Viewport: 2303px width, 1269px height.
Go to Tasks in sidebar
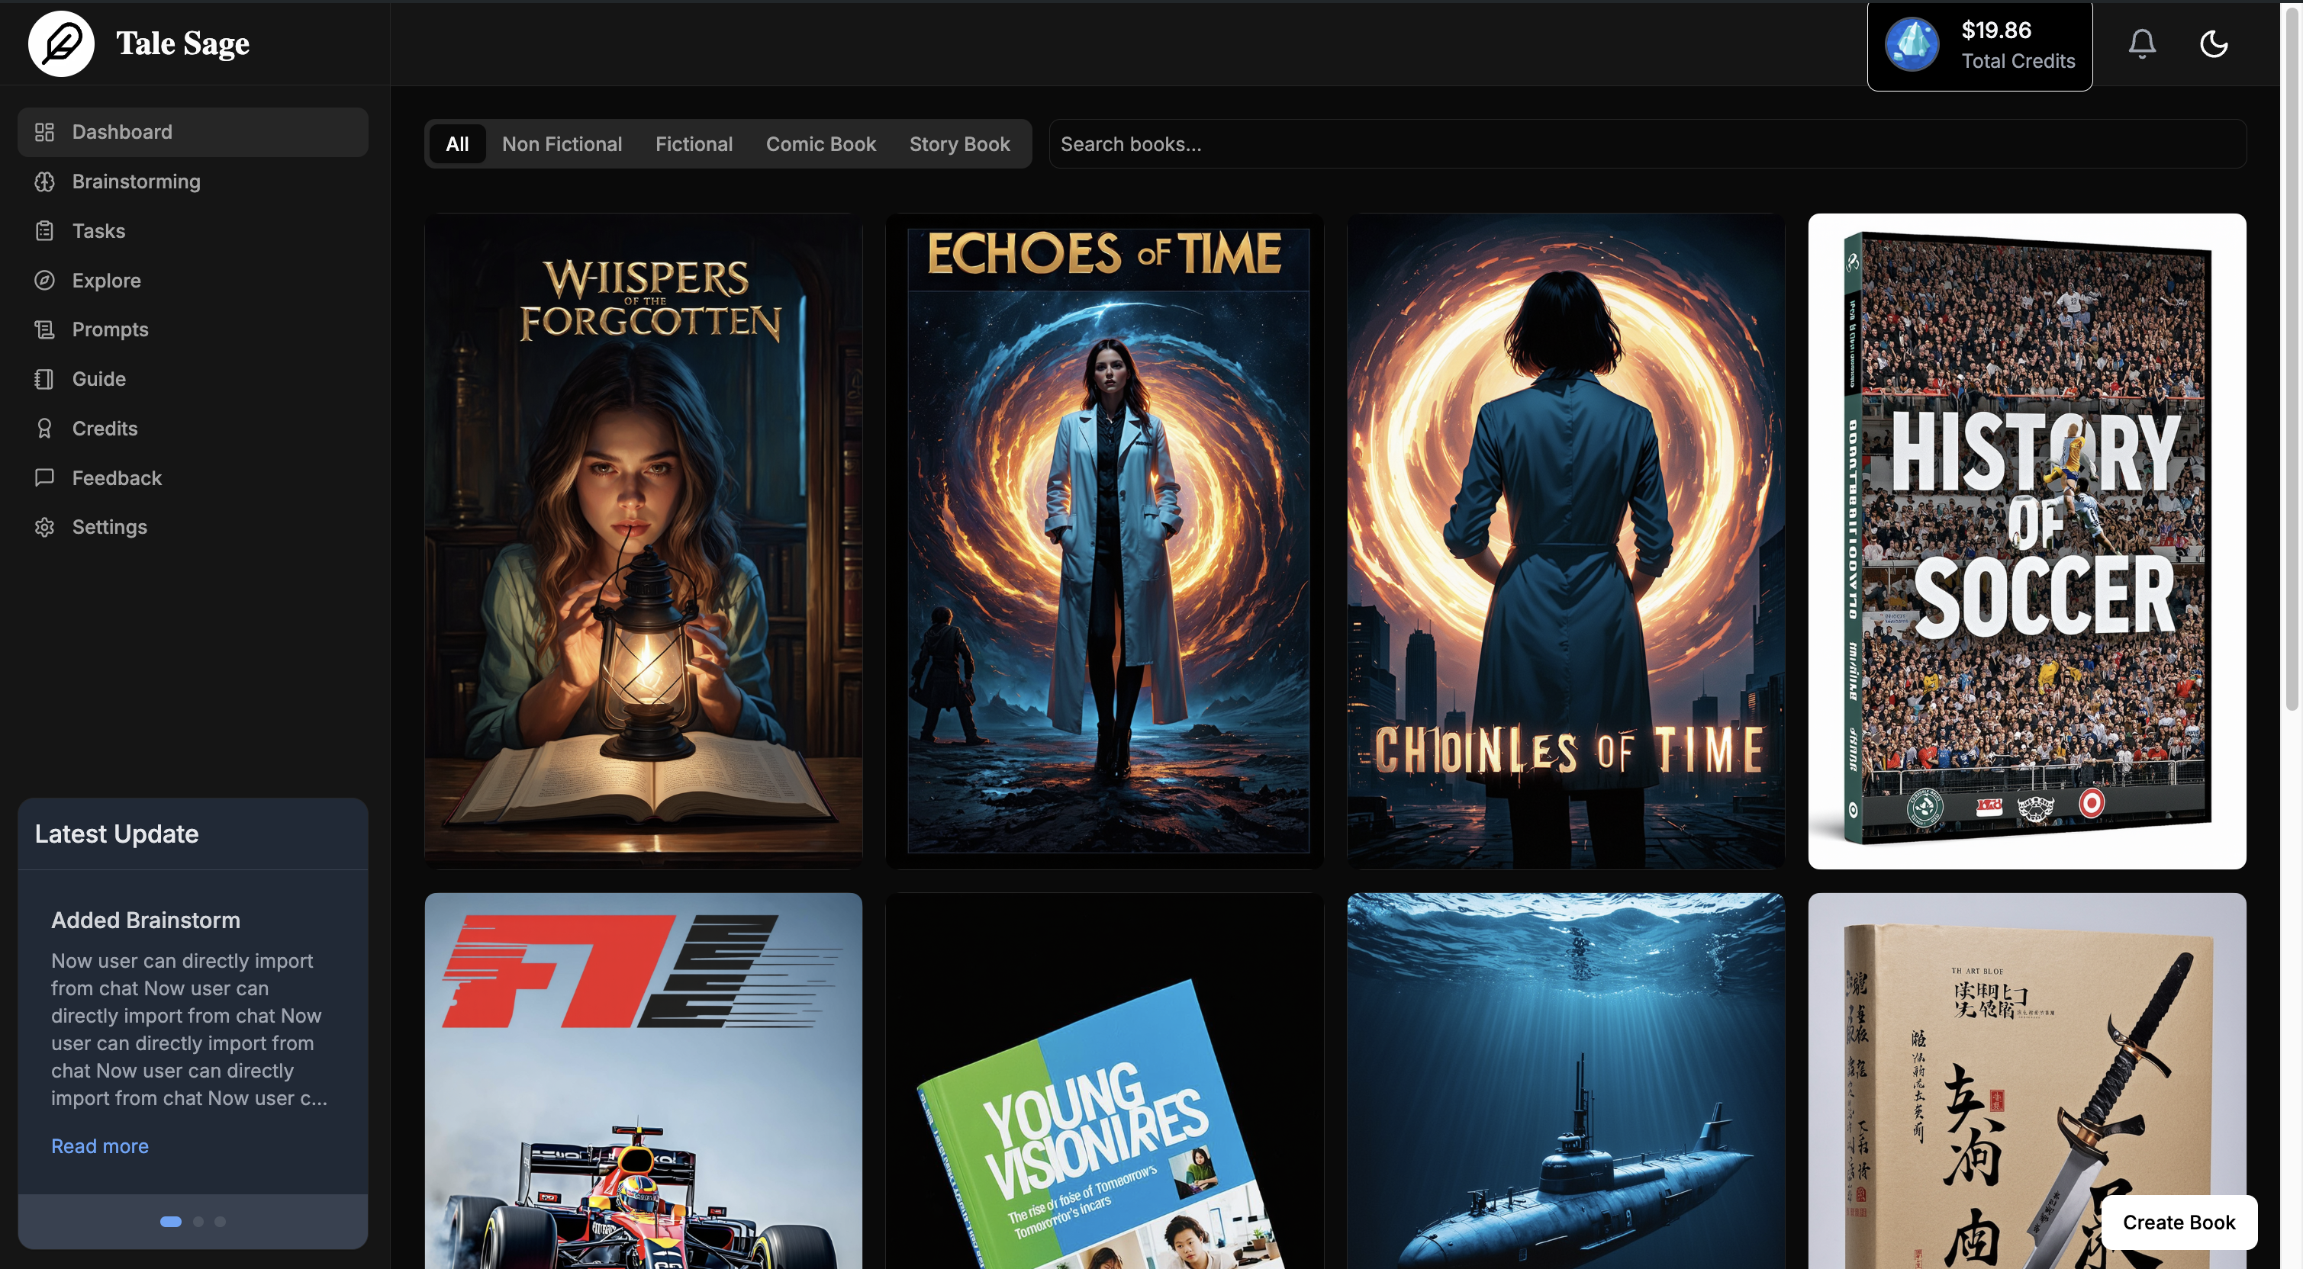click(x=193, y=230)
